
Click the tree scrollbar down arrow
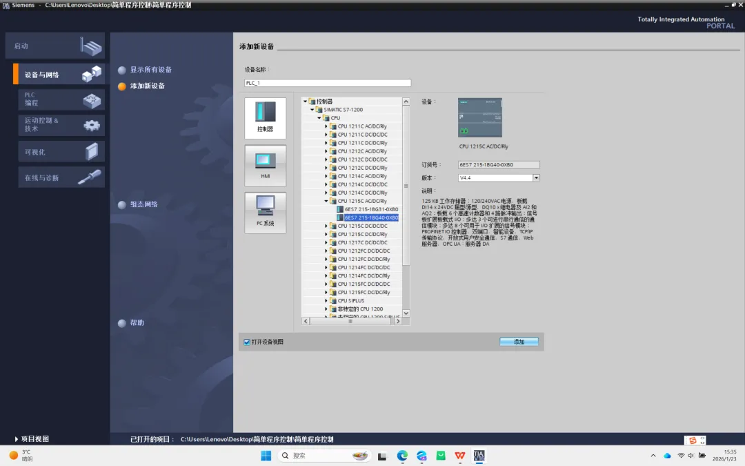click(x=406, y=313)
